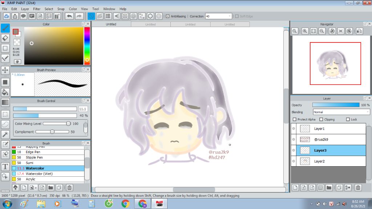Delete the selected layer with trash icon
The height and width of the screenshot is (209, 372).
[358, 188]
